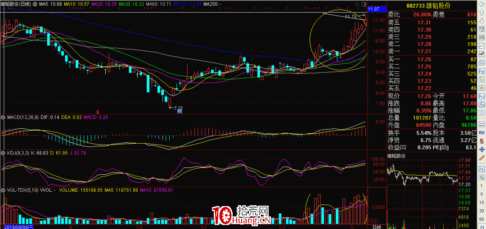Click the blue 财 marker under the low
This screenshot has height=229, width=486.
tap(179, 112)
